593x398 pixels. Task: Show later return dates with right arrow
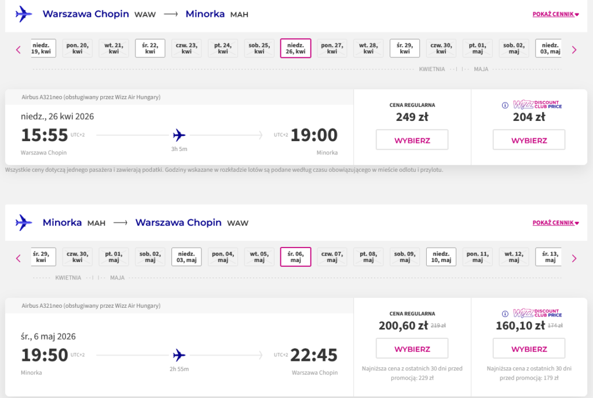574,258
